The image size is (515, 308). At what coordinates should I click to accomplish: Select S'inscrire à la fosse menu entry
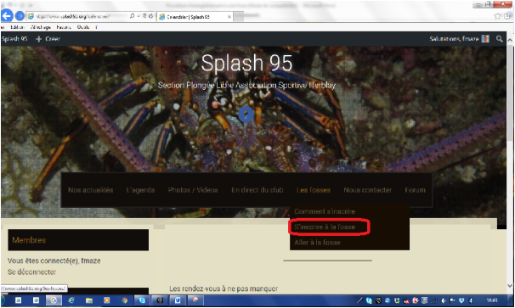click(x=325, y=227)
